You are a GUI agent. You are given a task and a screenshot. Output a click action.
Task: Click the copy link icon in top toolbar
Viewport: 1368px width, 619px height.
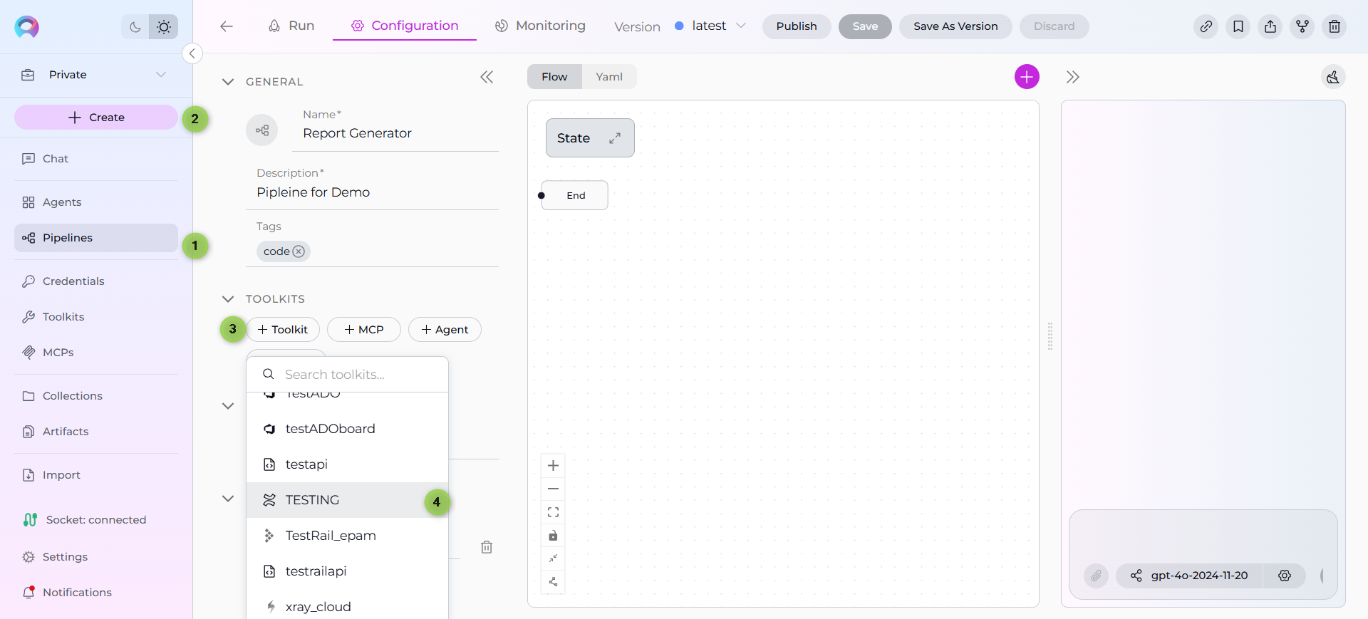[1206, 26]
